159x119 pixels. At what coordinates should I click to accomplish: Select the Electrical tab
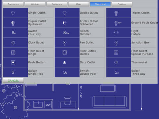click(100, 4)
